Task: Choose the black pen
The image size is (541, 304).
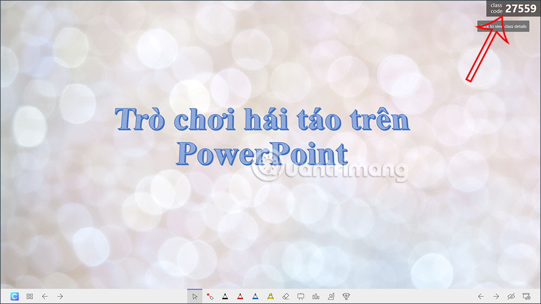Action: 225,296
